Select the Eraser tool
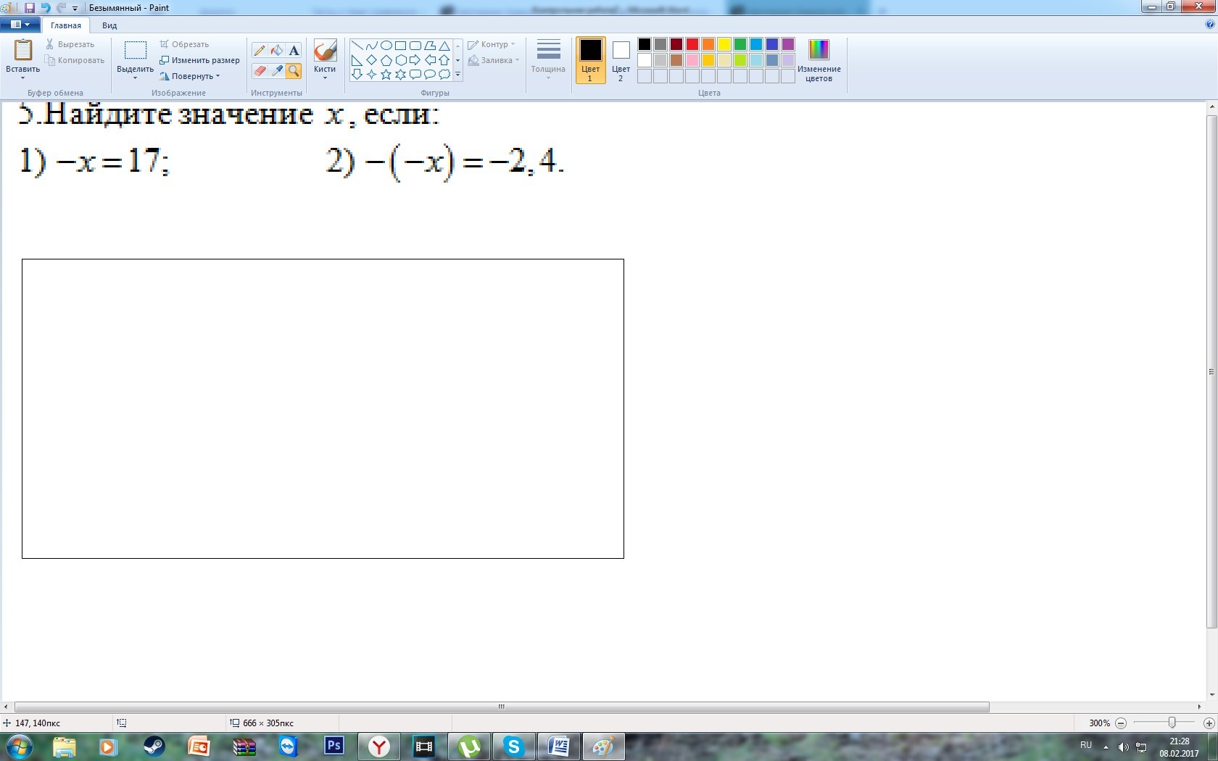Viewport: 1218px width, 761px height. (260, 70)
